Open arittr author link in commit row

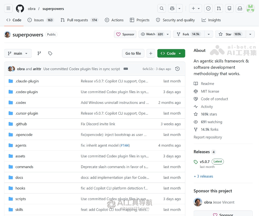point(37,69)
